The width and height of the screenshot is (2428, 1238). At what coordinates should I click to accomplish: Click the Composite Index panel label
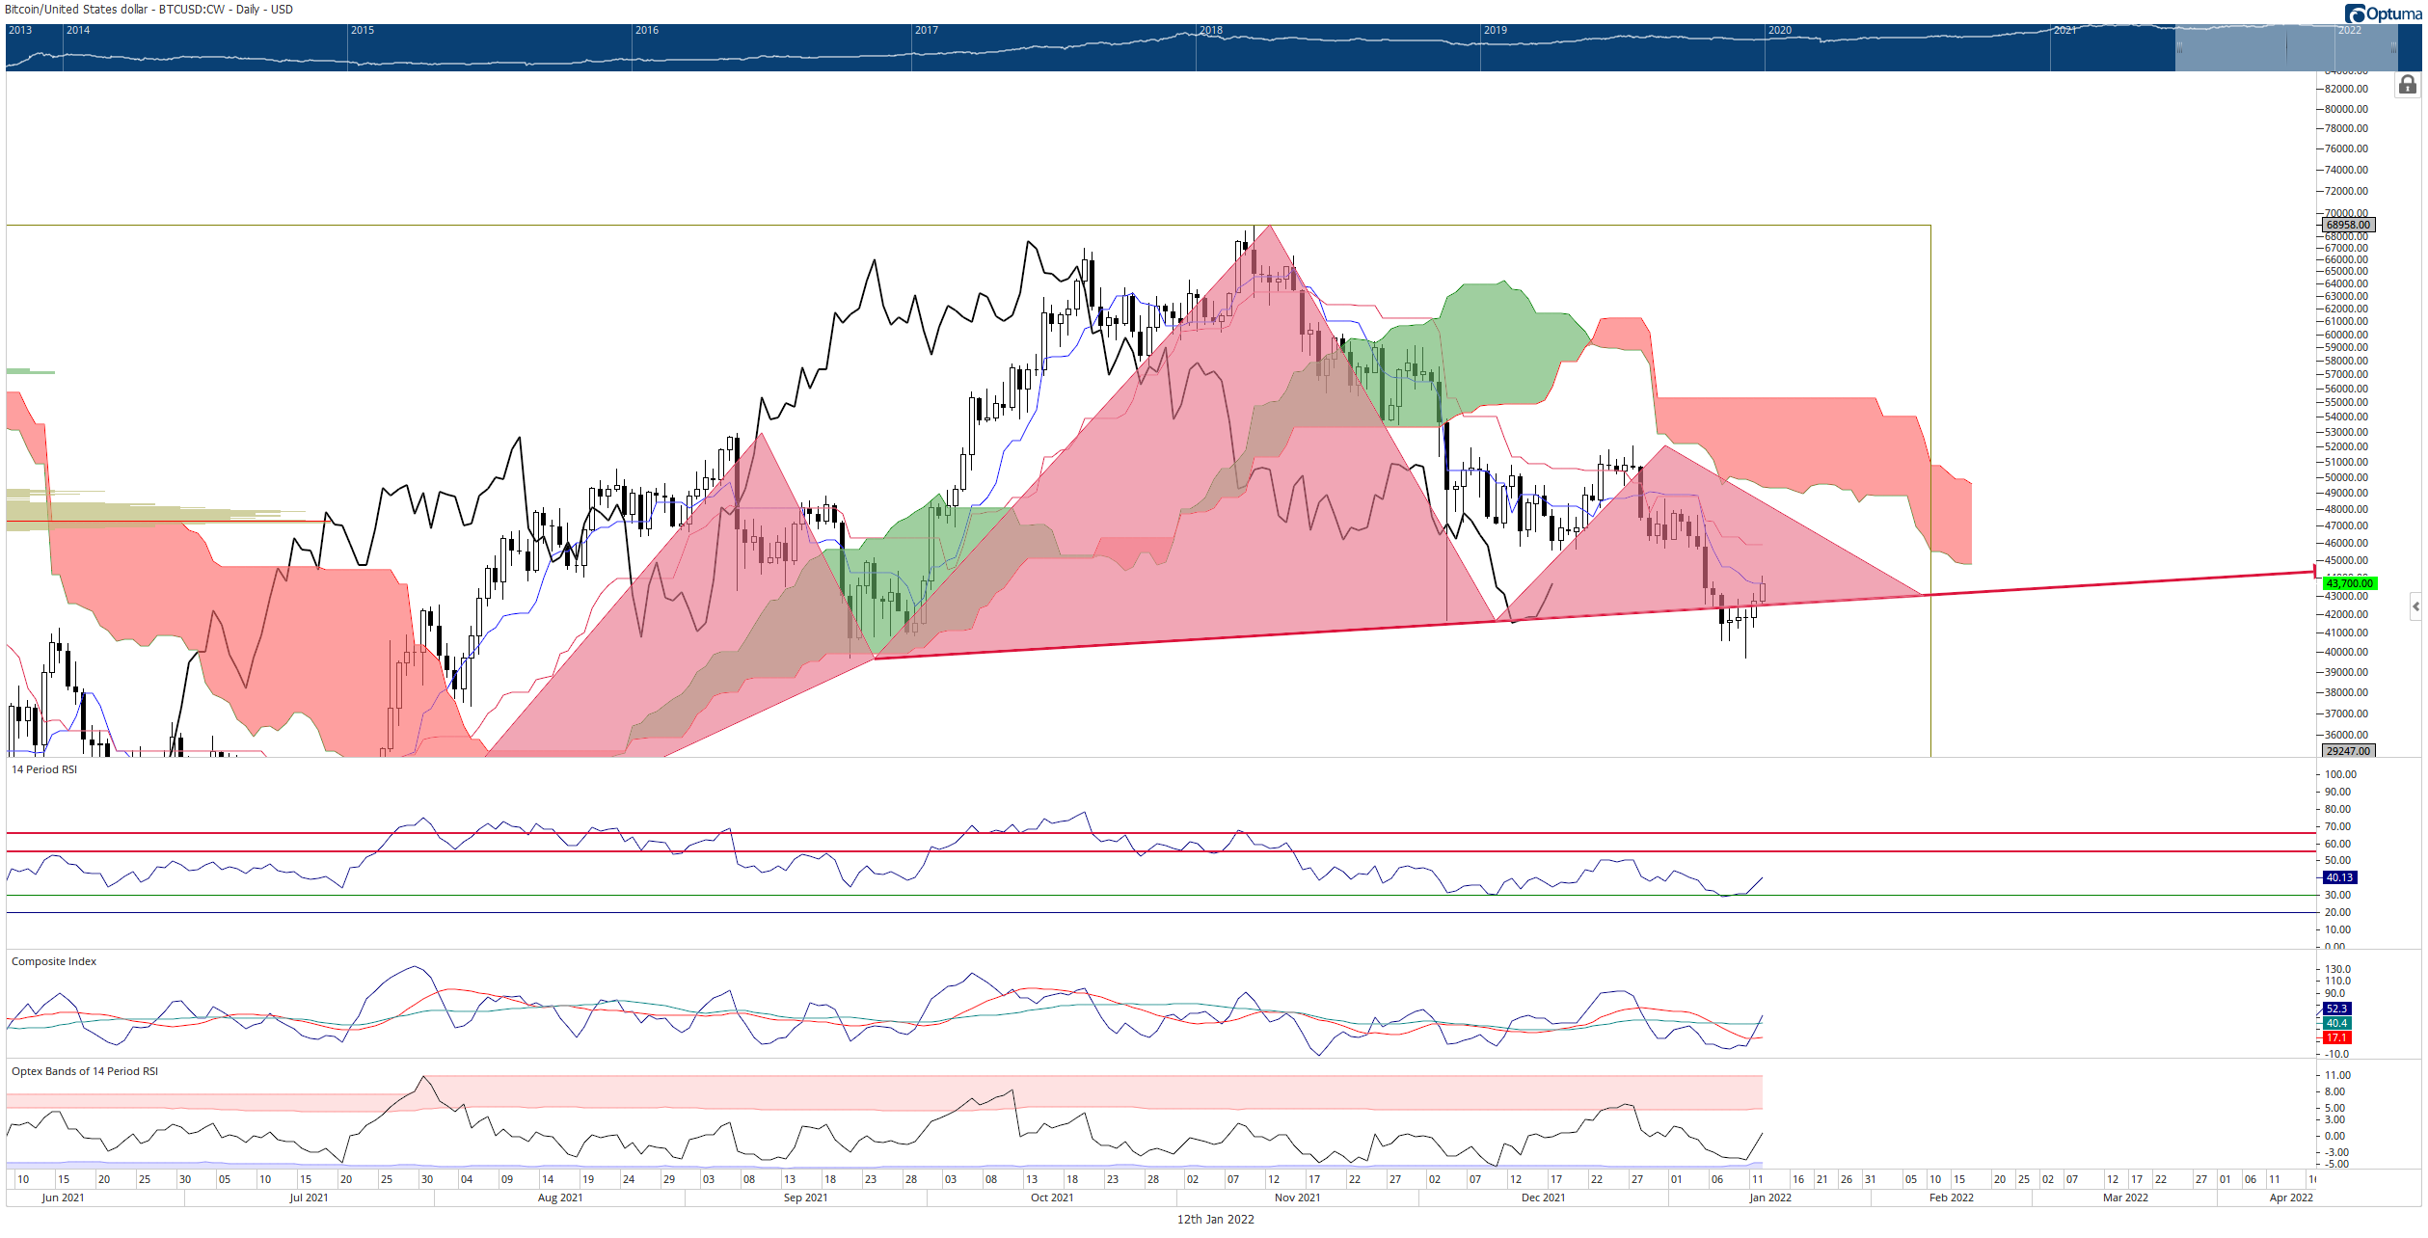pyautogui.click(x=54, y=961)
